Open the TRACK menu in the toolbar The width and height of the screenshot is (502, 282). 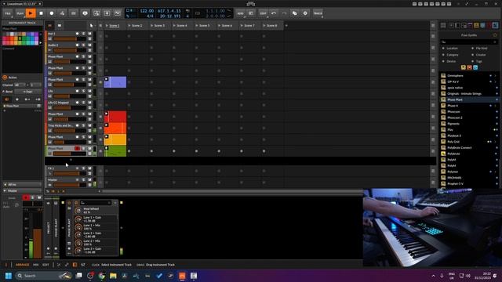[x=318, y=13]
